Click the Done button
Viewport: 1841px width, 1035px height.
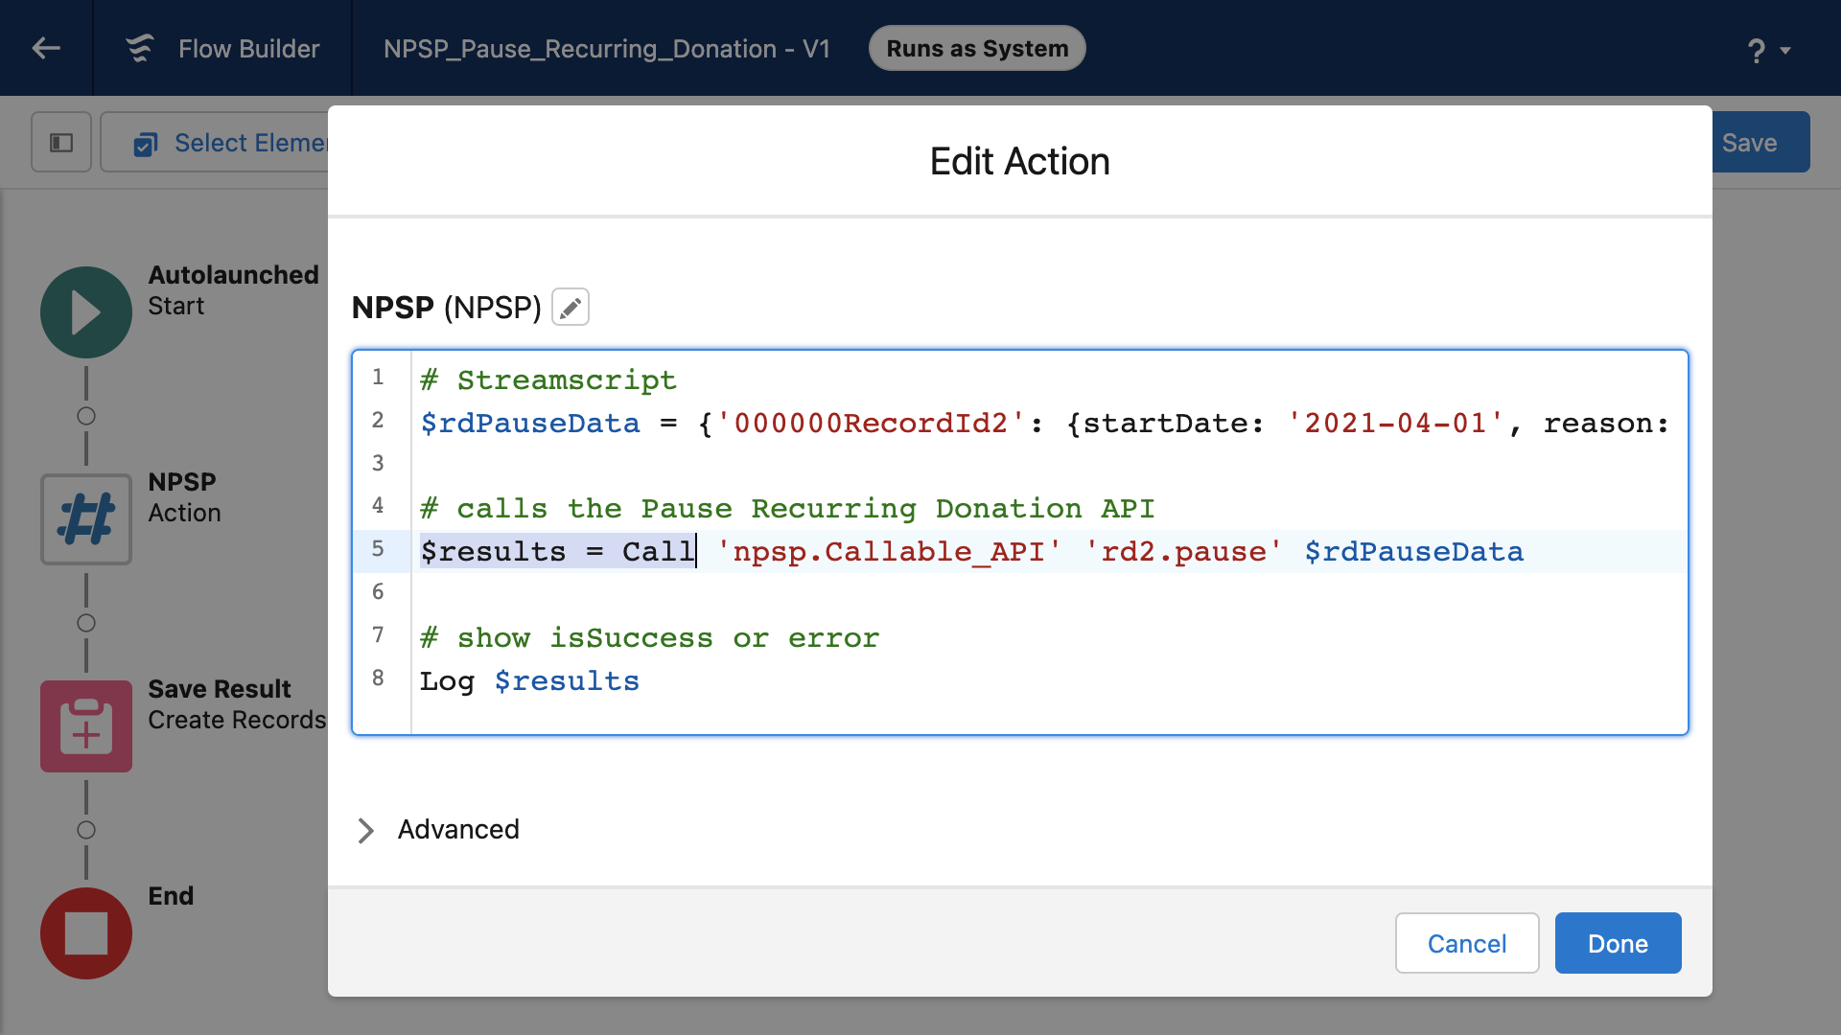pos(1618,943)
